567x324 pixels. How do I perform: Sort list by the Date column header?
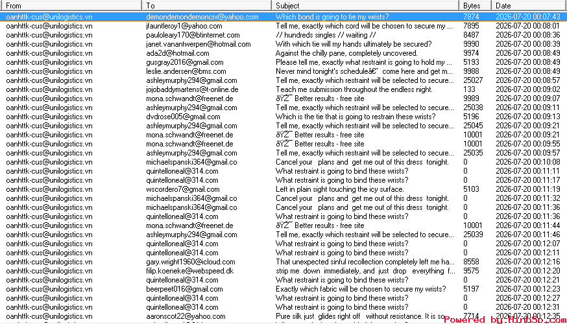[529, 5]
